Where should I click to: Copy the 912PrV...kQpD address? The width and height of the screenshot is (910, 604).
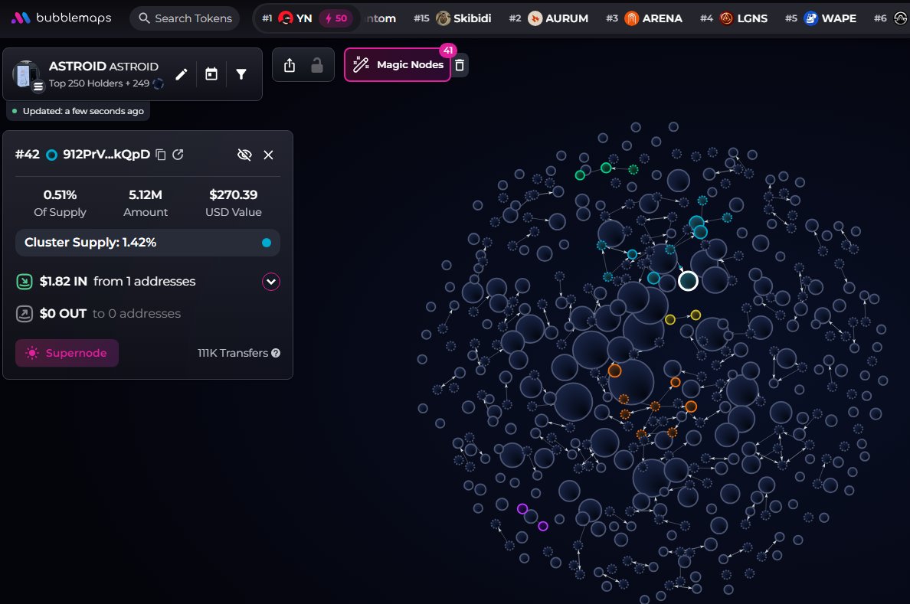[161, 155]
